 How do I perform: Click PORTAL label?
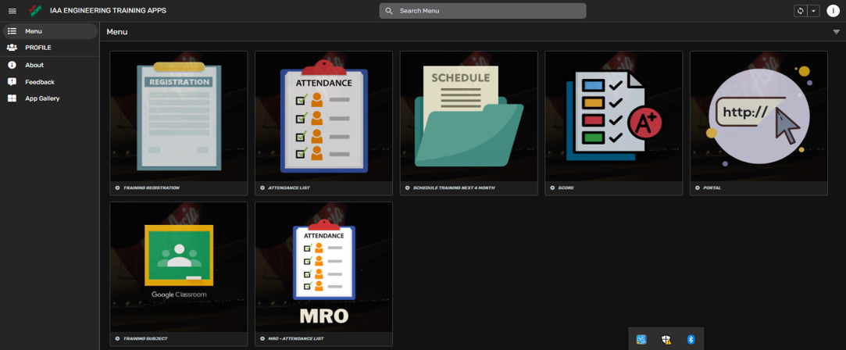pos(712,188)
